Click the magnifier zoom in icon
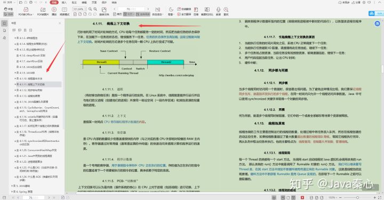This screenshot has height=200, width=384. click(x=95, y=9)
